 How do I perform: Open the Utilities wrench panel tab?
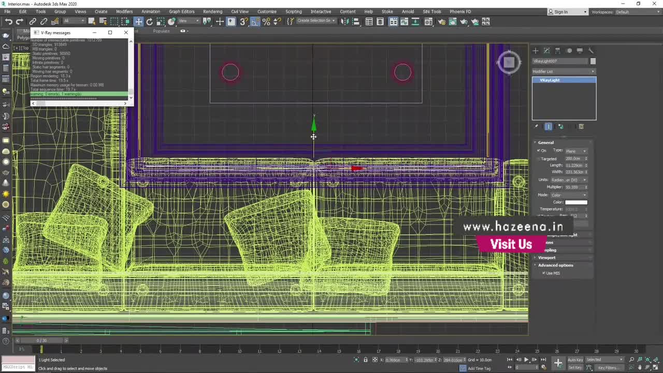[x=591, y=50]
